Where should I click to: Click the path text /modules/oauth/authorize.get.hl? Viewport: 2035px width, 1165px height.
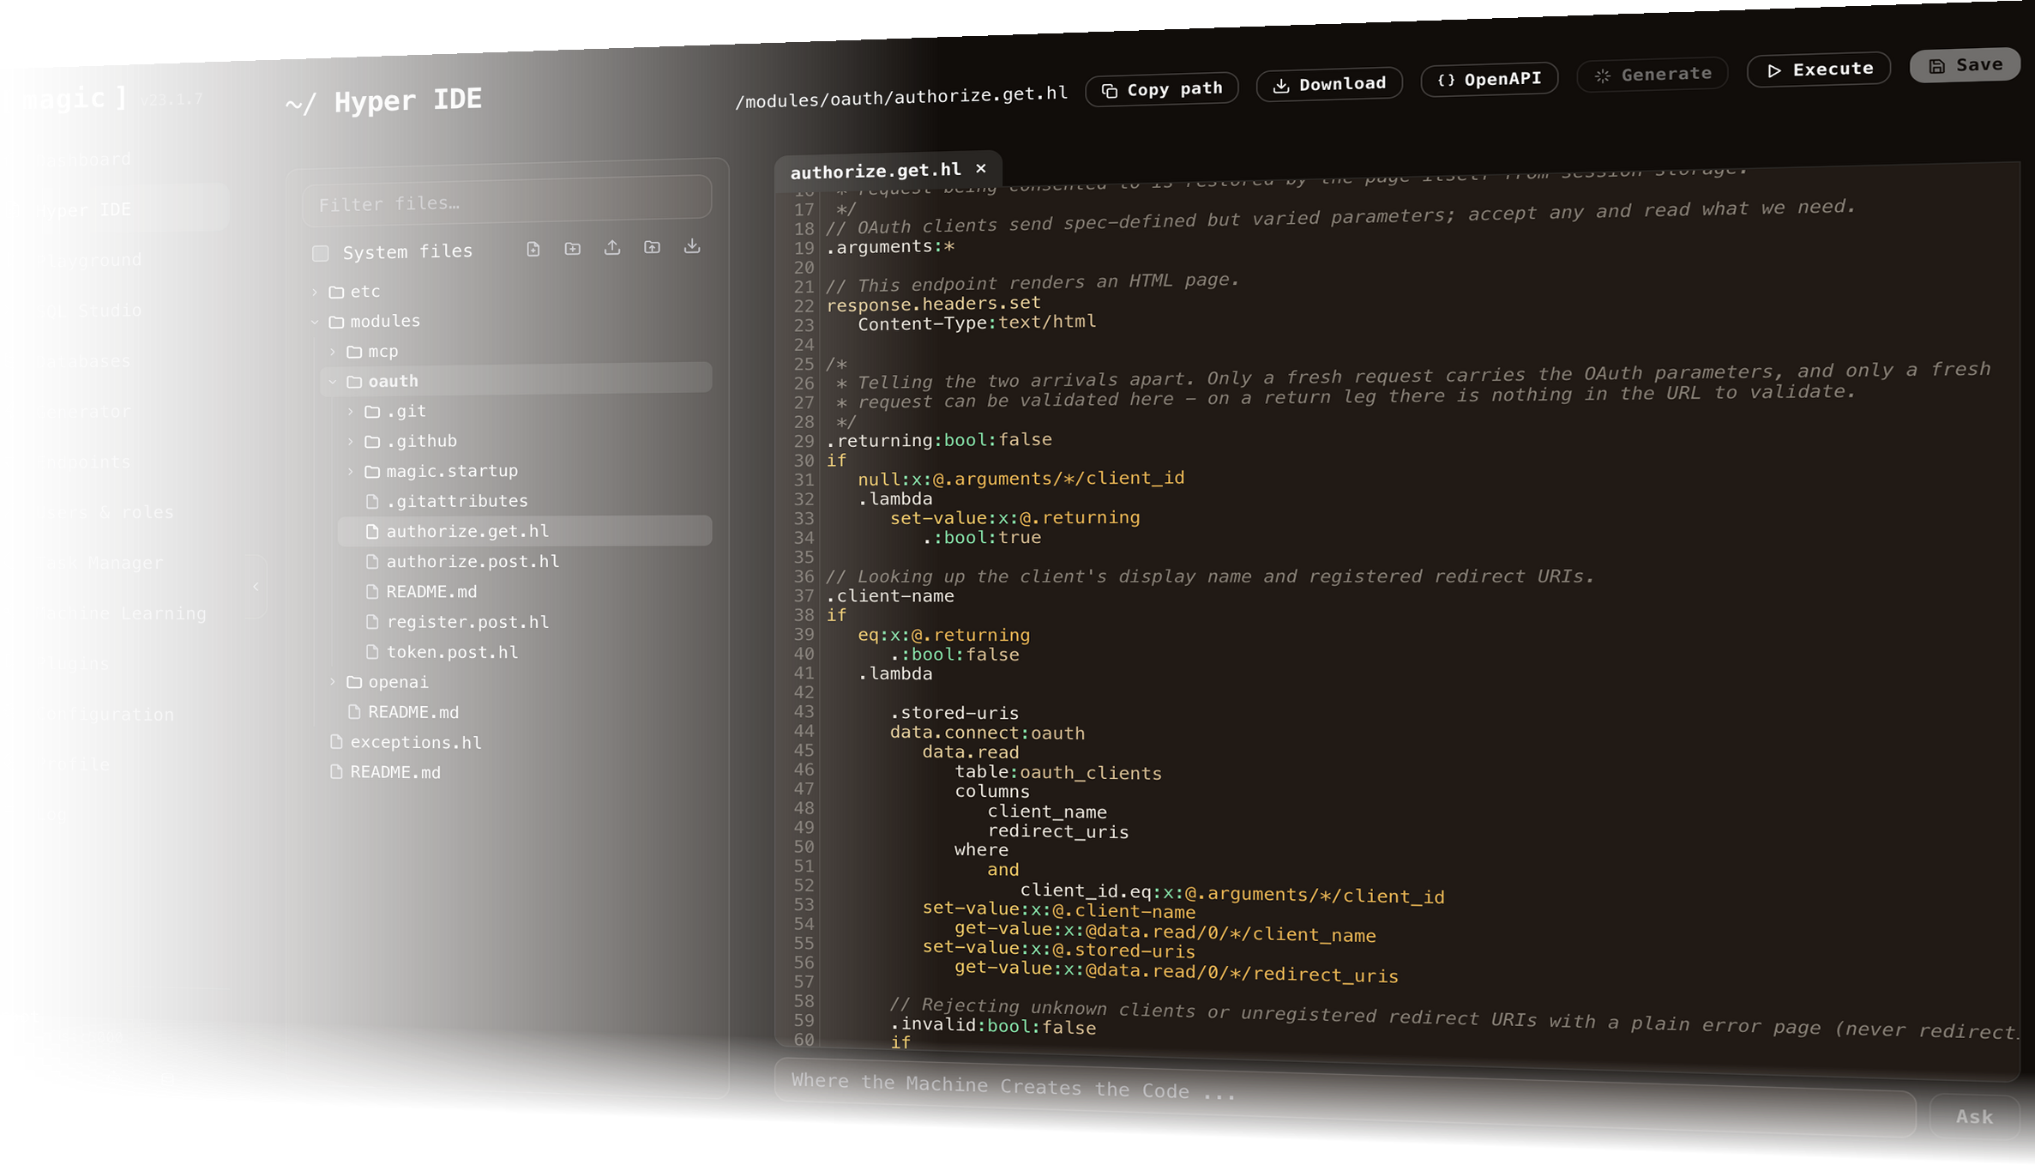[901, 97]
